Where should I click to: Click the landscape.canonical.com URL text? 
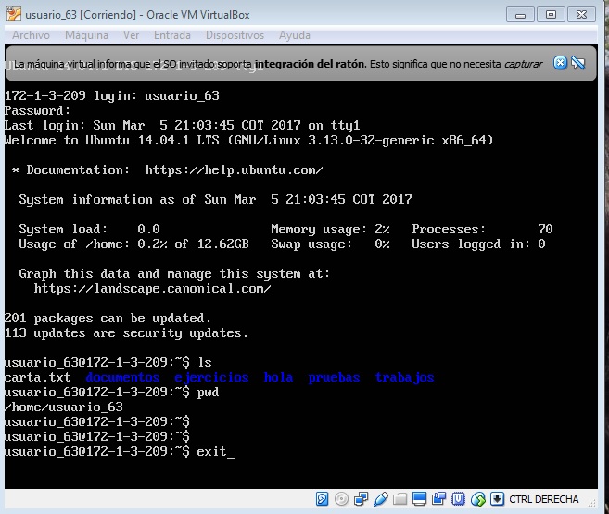[x=152, y=289]
